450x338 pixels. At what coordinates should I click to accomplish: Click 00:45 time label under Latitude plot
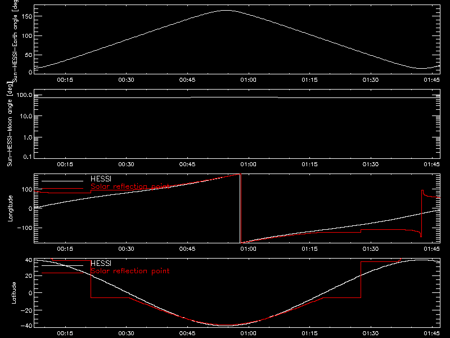187,333
